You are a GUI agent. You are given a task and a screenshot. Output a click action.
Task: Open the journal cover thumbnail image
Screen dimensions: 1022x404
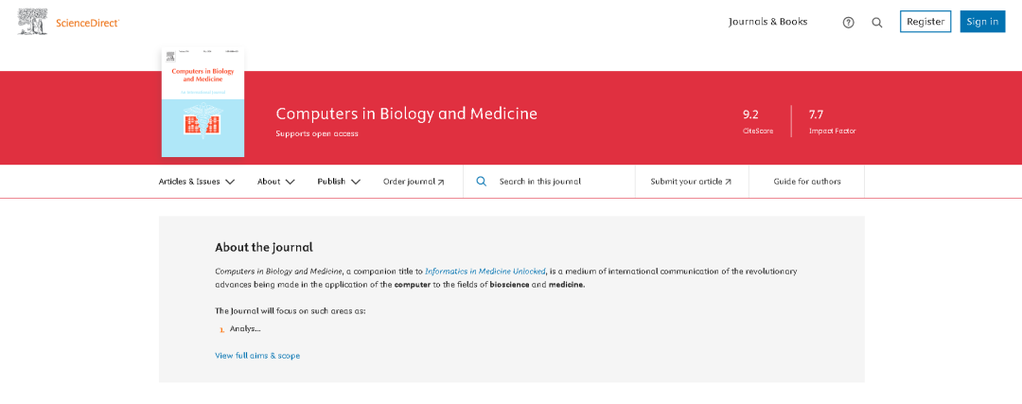[203, 102]
